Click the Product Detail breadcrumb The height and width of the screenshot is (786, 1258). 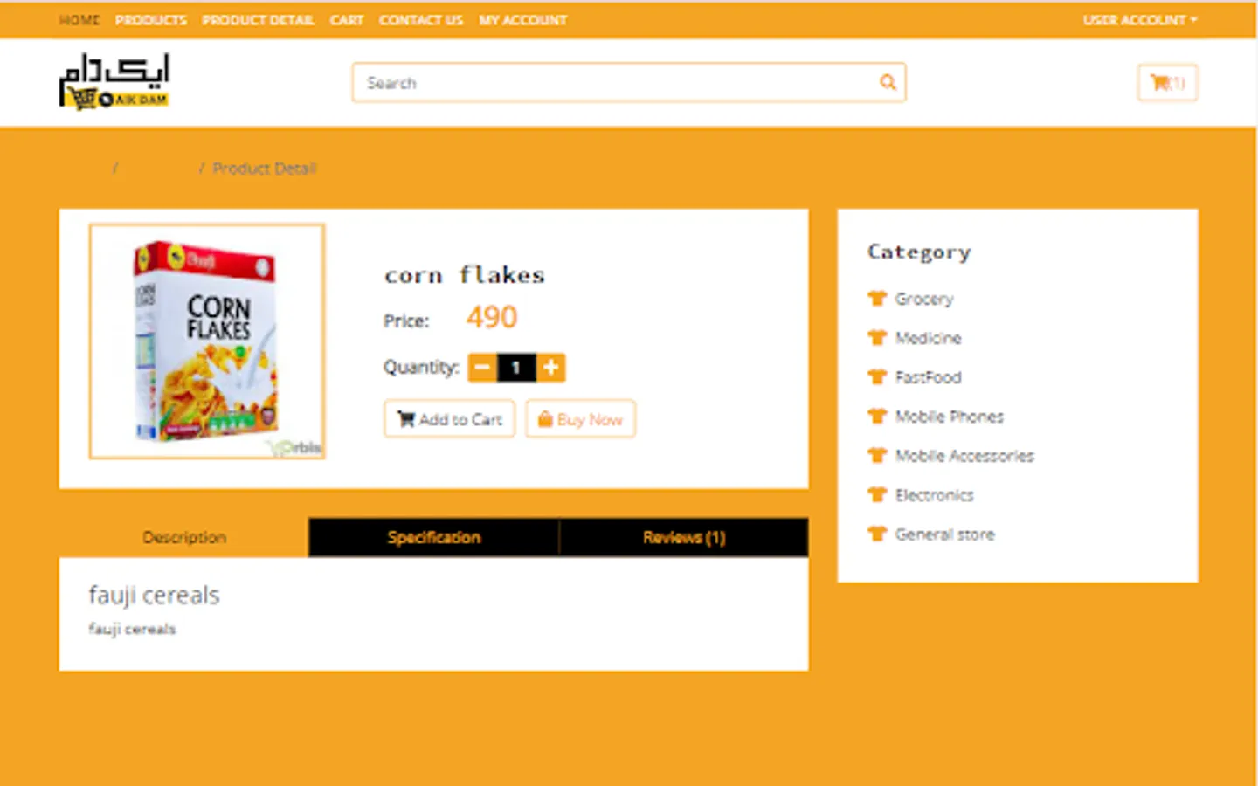point(264,169)
